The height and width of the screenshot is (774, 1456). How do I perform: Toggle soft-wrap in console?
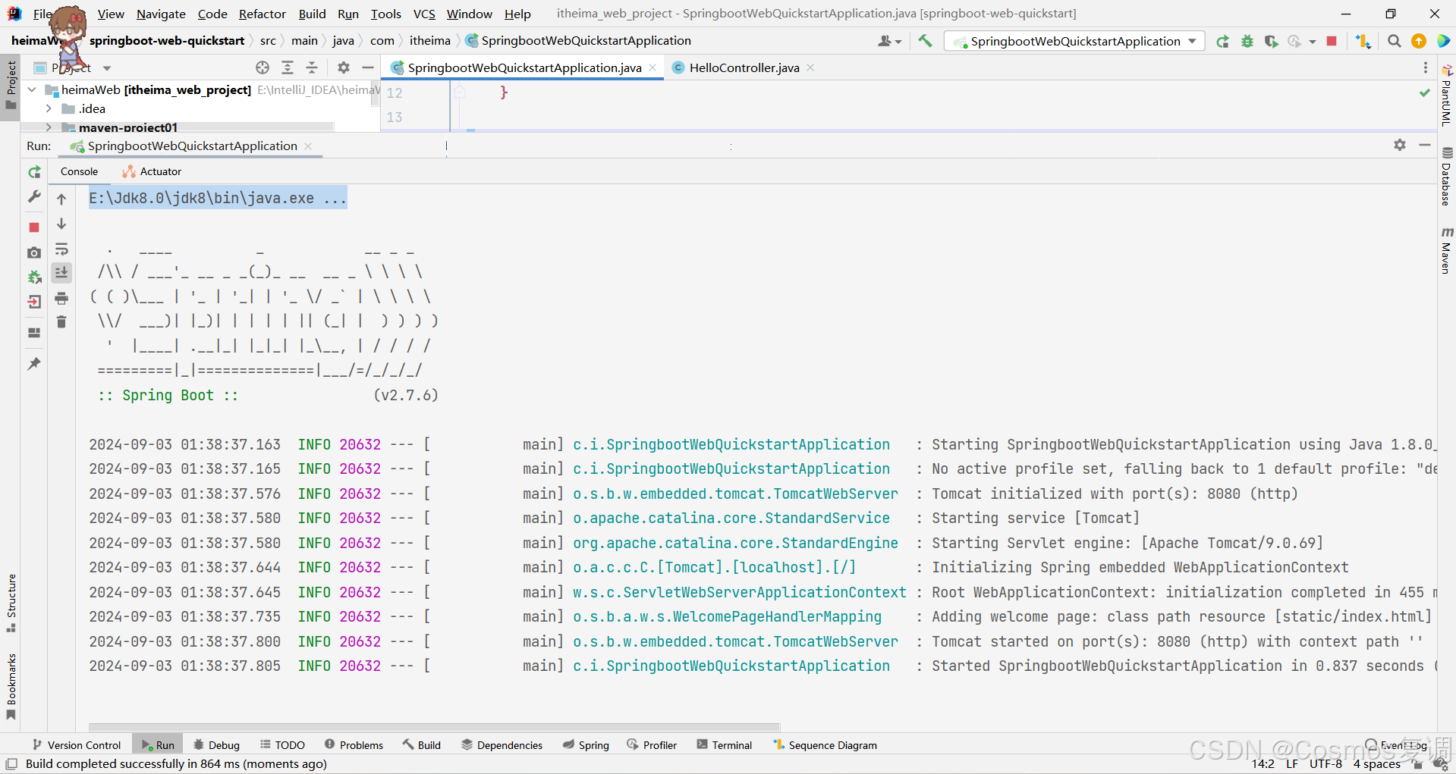(x=61, y=249)
